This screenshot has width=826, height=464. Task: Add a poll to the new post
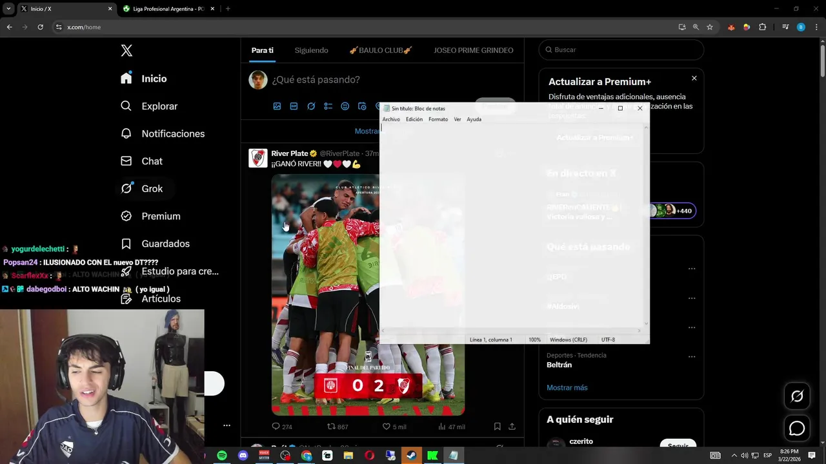click(328, 106)
